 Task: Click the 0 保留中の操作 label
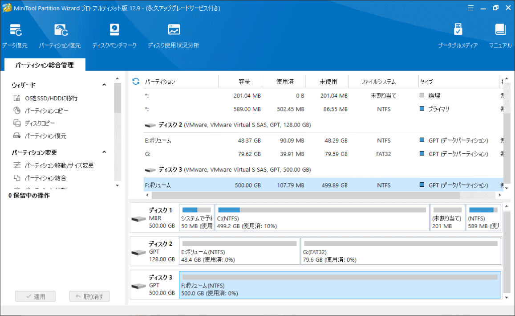[29, 195]
